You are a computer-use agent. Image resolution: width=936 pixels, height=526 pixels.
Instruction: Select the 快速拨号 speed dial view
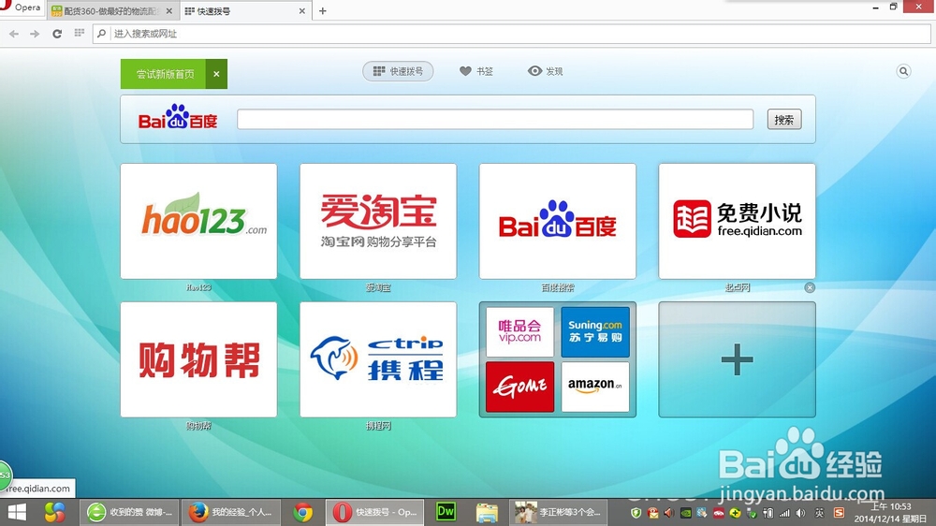pos(398,71)
